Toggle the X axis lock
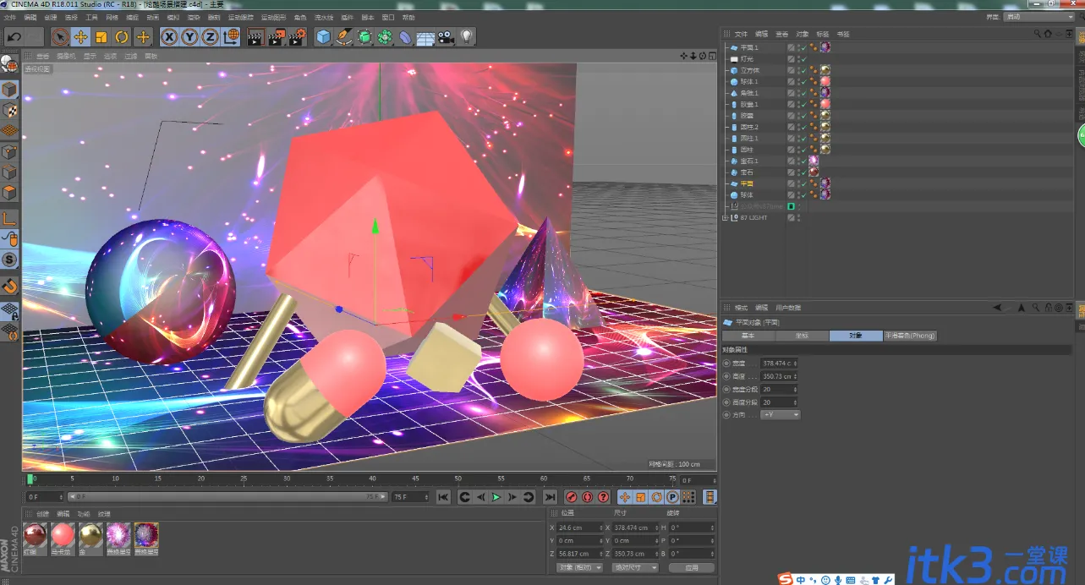Screen dimensions: 1085x585 coord(169,36)
